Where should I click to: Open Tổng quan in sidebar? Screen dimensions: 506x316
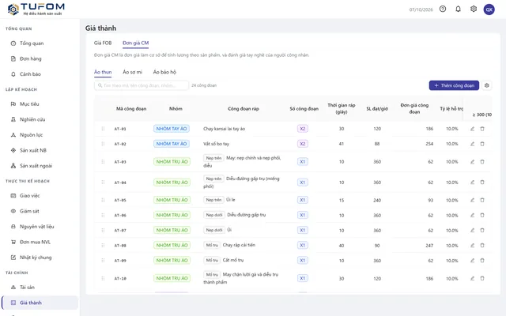(x=40, y=43)
